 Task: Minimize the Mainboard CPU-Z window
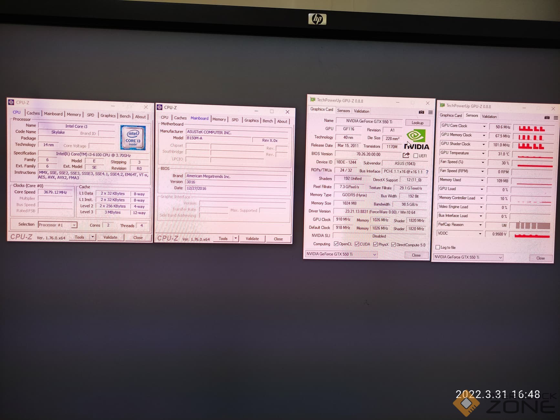point(256,111)
